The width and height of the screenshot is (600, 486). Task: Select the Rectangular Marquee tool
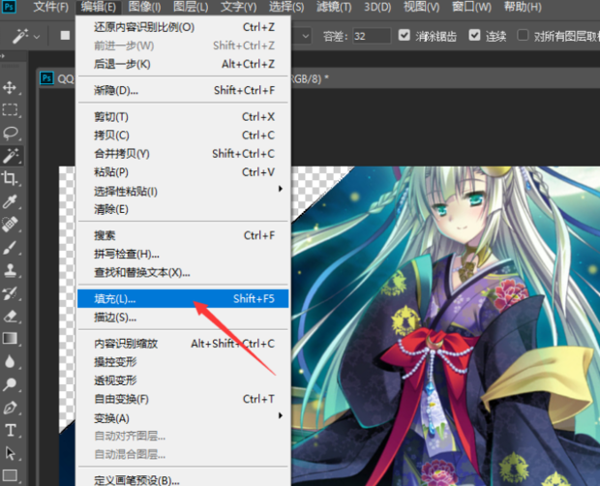(10, 109)
